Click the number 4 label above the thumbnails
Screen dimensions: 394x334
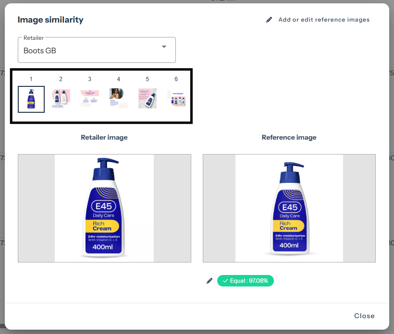pyautogui.click(x=119, y=79)
